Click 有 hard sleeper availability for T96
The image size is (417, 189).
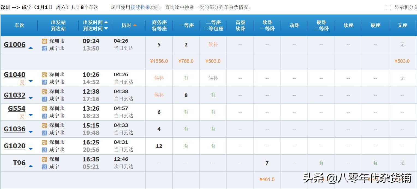(321, 162)
